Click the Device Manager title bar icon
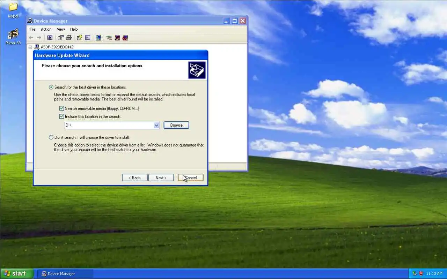447x279 pixels. (30, 21)
